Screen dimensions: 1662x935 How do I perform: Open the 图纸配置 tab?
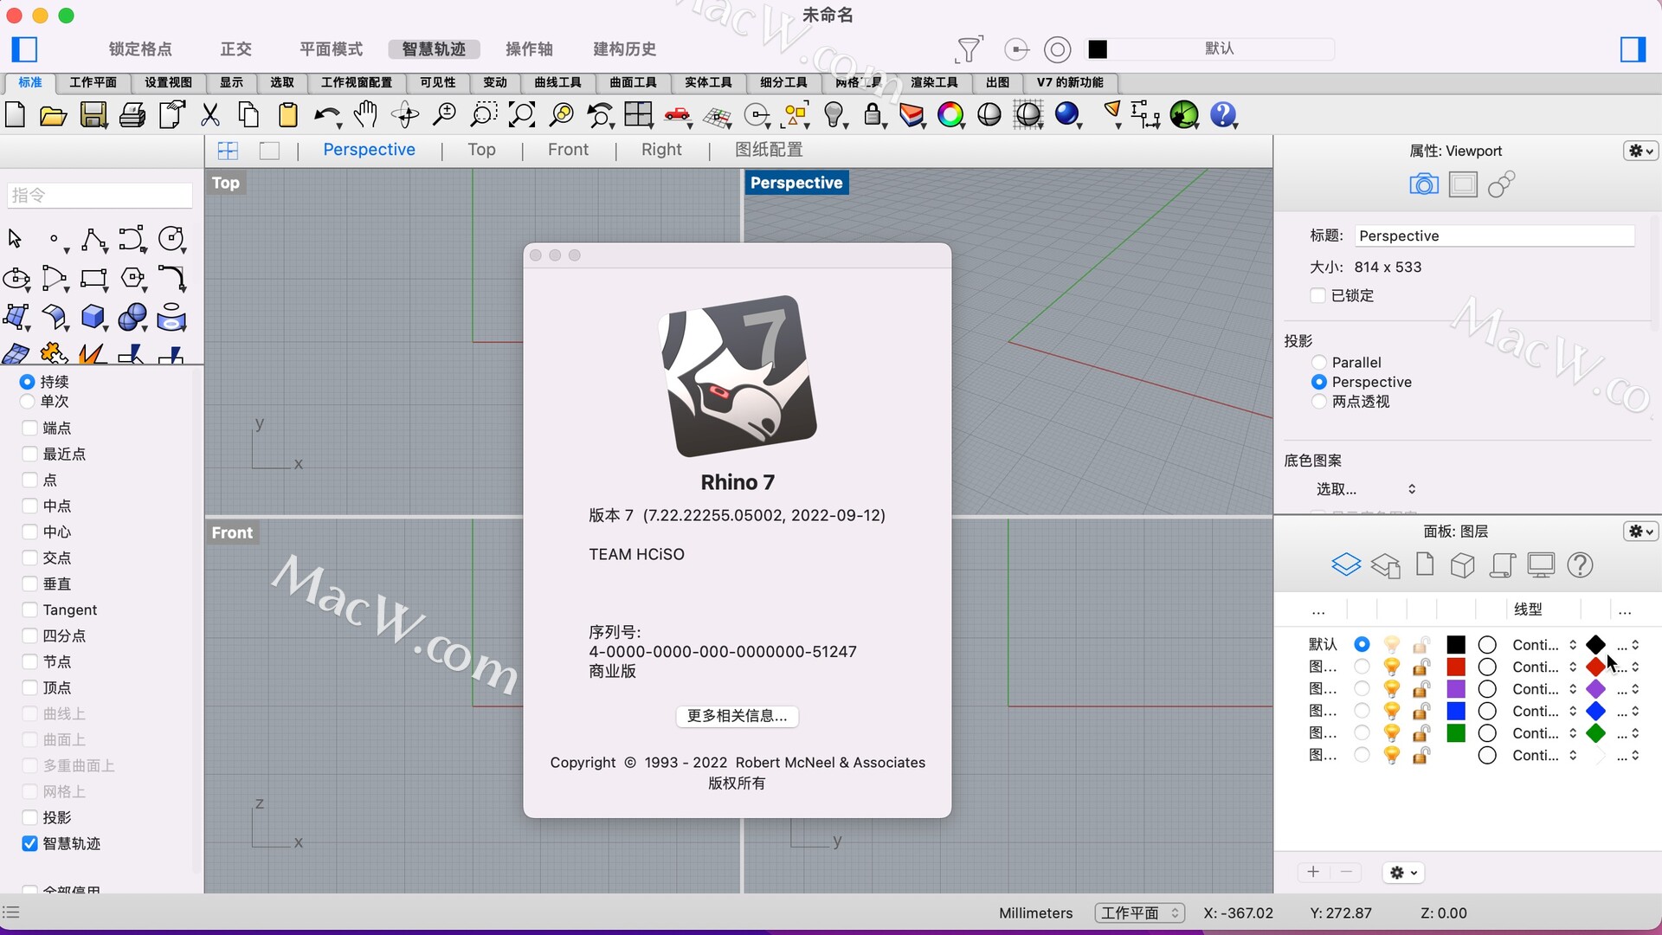coord(769,149)
